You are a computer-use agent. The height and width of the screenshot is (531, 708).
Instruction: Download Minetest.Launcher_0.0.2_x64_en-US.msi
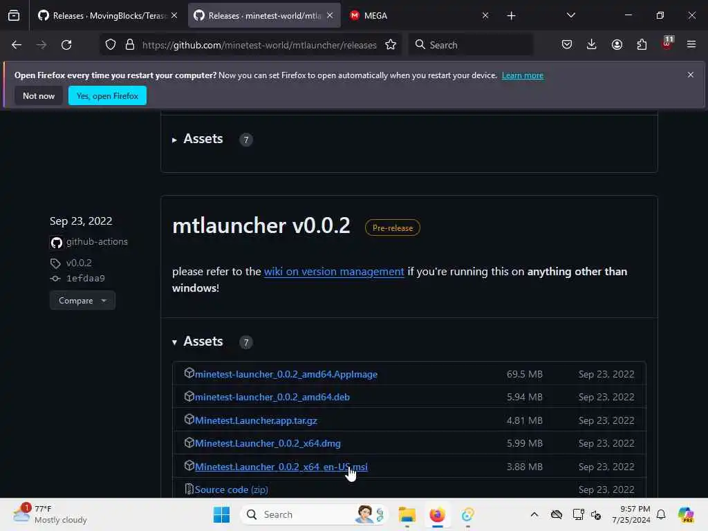(281, 467)
